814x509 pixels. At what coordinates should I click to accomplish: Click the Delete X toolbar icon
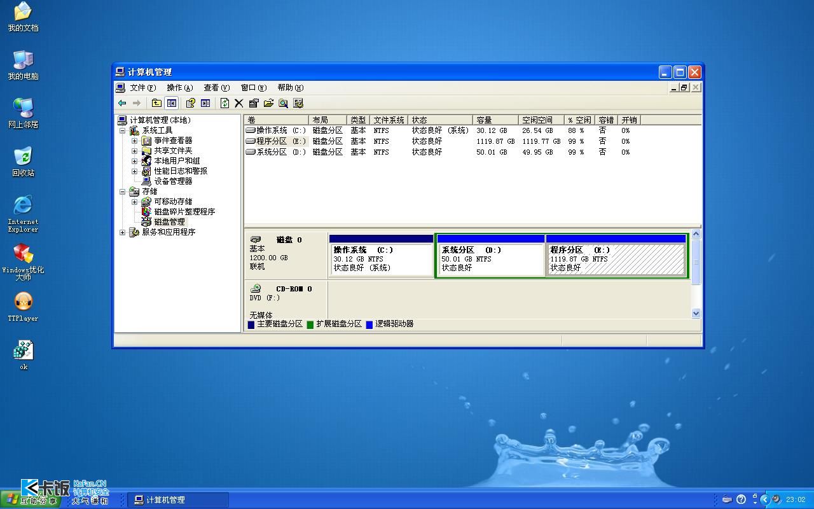pyautogui.click(x=238, y=103)
